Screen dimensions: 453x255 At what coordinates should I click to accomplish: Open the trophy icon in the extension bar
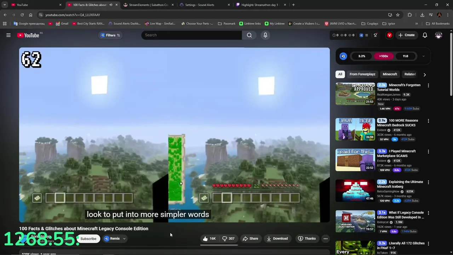click(375, 35)
